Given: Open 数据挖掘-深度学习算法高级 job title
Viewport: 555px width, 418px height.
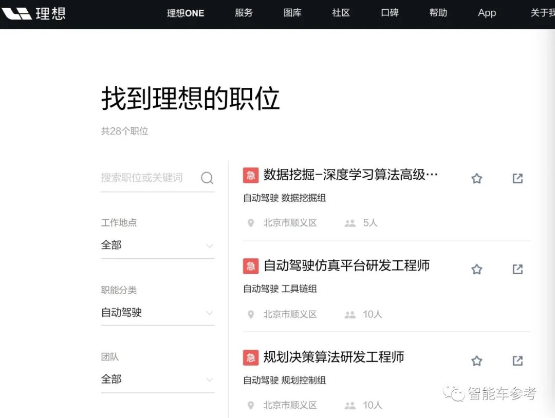Looking at the screenshot, I should (x=350, y=175).
